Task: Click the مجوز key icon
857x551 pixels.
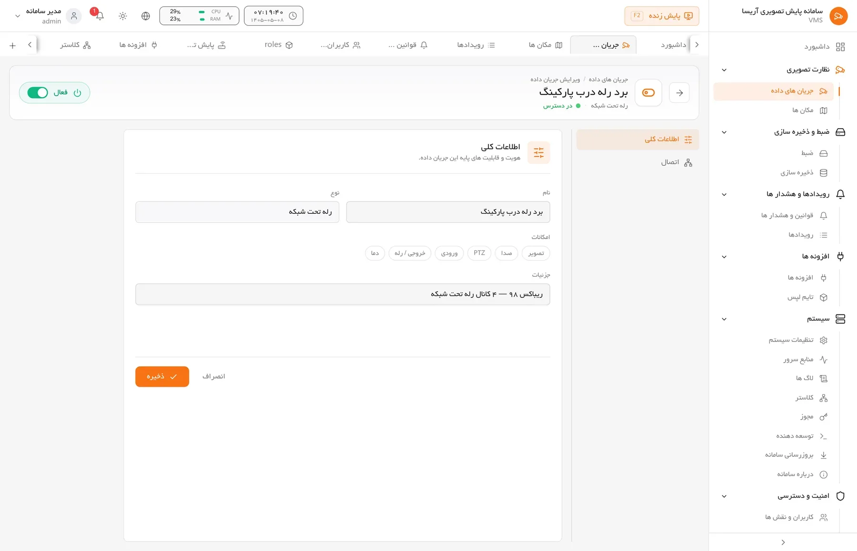Action: (x=824, y=417)
